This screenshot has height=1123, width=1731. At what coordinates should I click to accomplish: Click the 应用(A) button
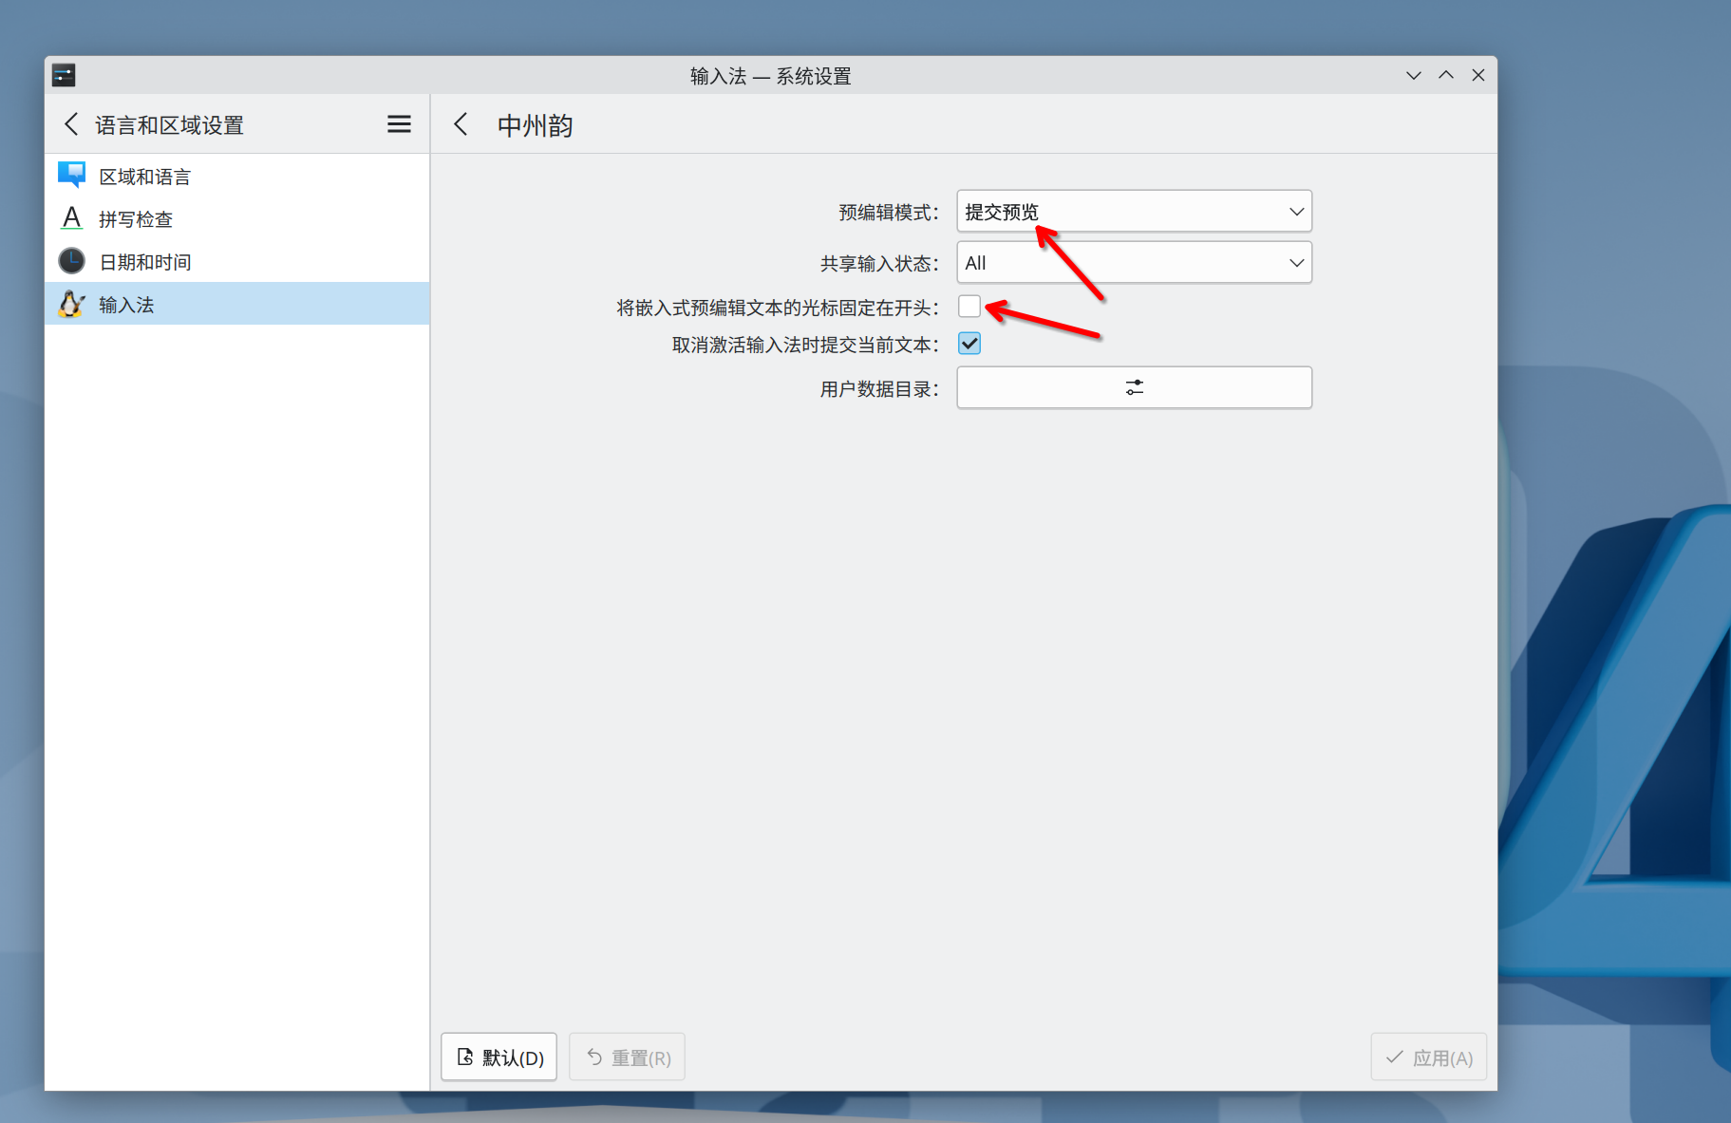(1428, 1057)
